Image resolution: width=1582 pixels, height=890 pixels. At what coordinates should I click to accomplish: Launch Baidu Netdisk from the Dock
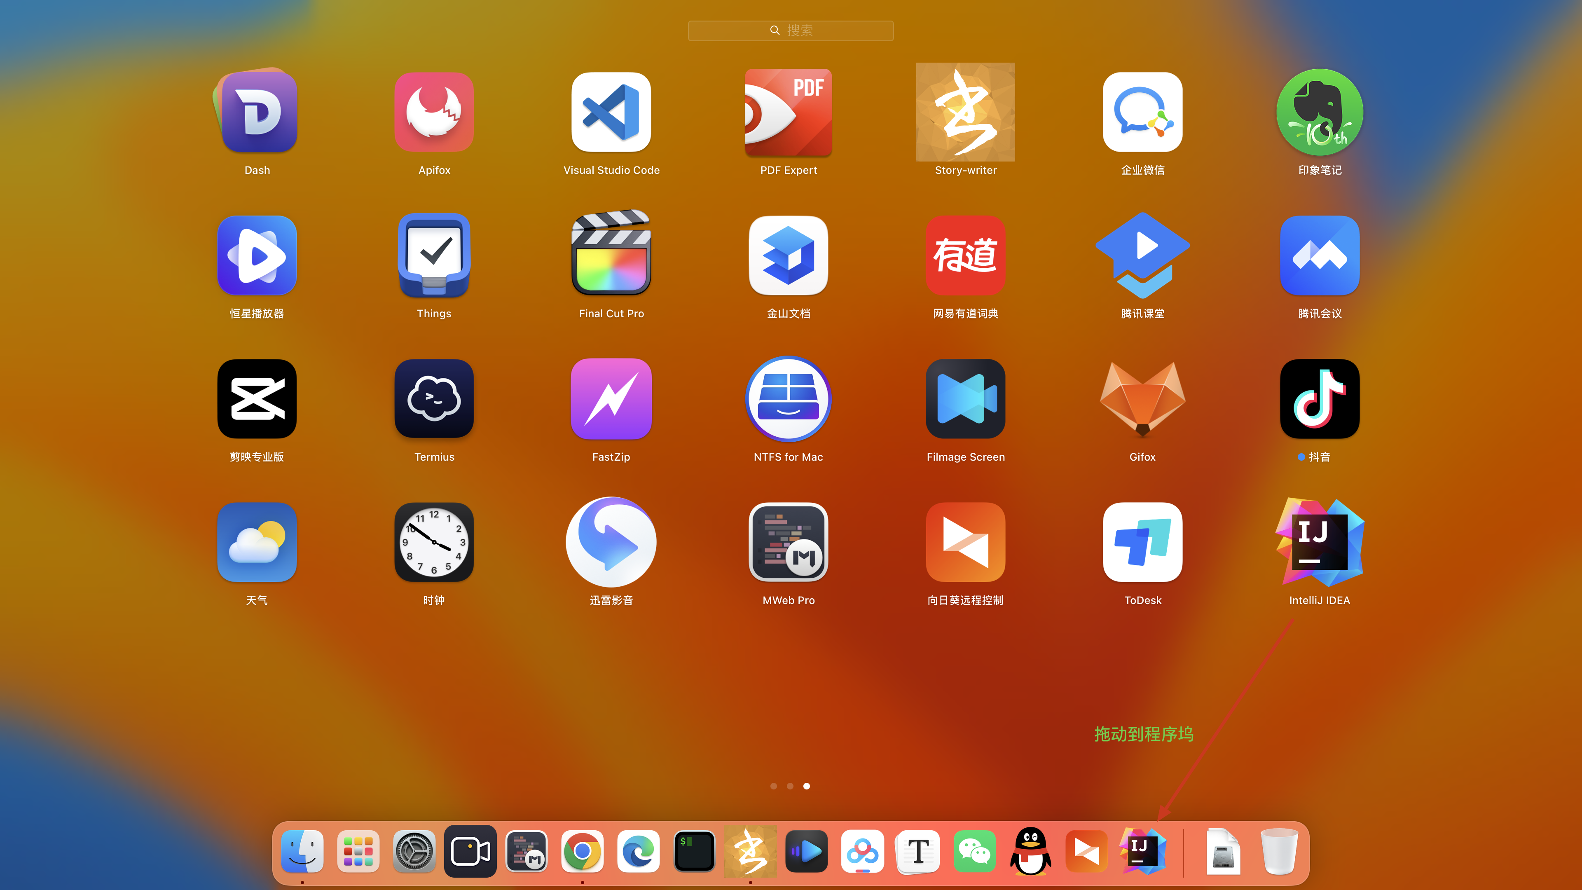point(862,851)
